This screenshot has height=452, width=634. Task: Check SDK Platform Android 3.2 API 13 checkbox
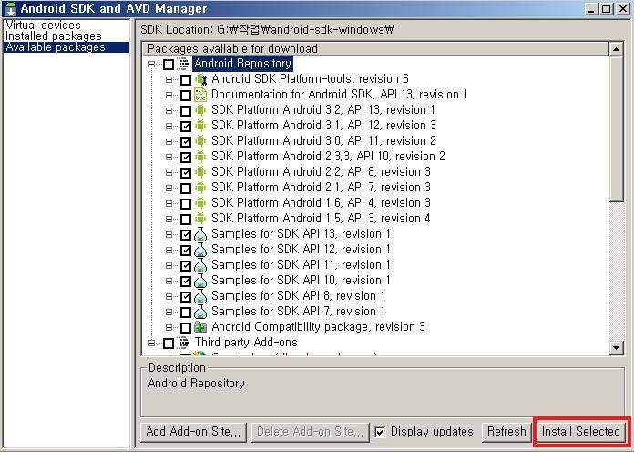coord(186,111)
